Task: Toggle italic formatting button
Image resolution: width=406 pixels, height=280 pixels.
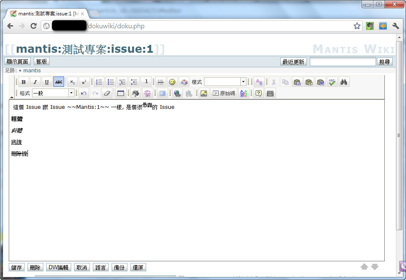Action: pos(35,82)
